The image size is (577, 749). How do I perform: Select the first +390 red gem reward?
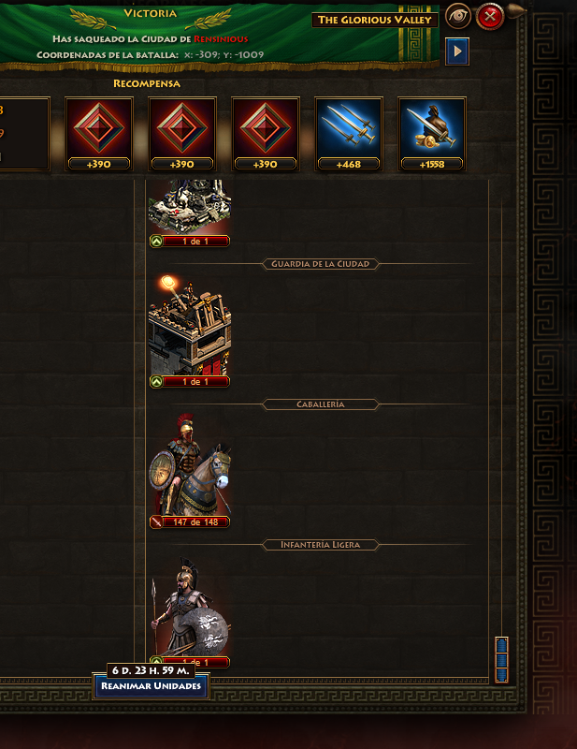tap(99, 134)
